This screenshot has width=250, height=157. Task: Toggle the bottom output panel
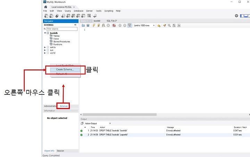pos(246,16)
